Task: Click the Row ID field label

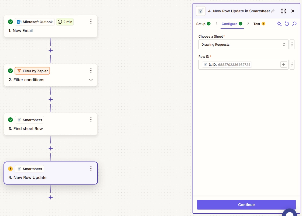Action: (x=204, y=57)
